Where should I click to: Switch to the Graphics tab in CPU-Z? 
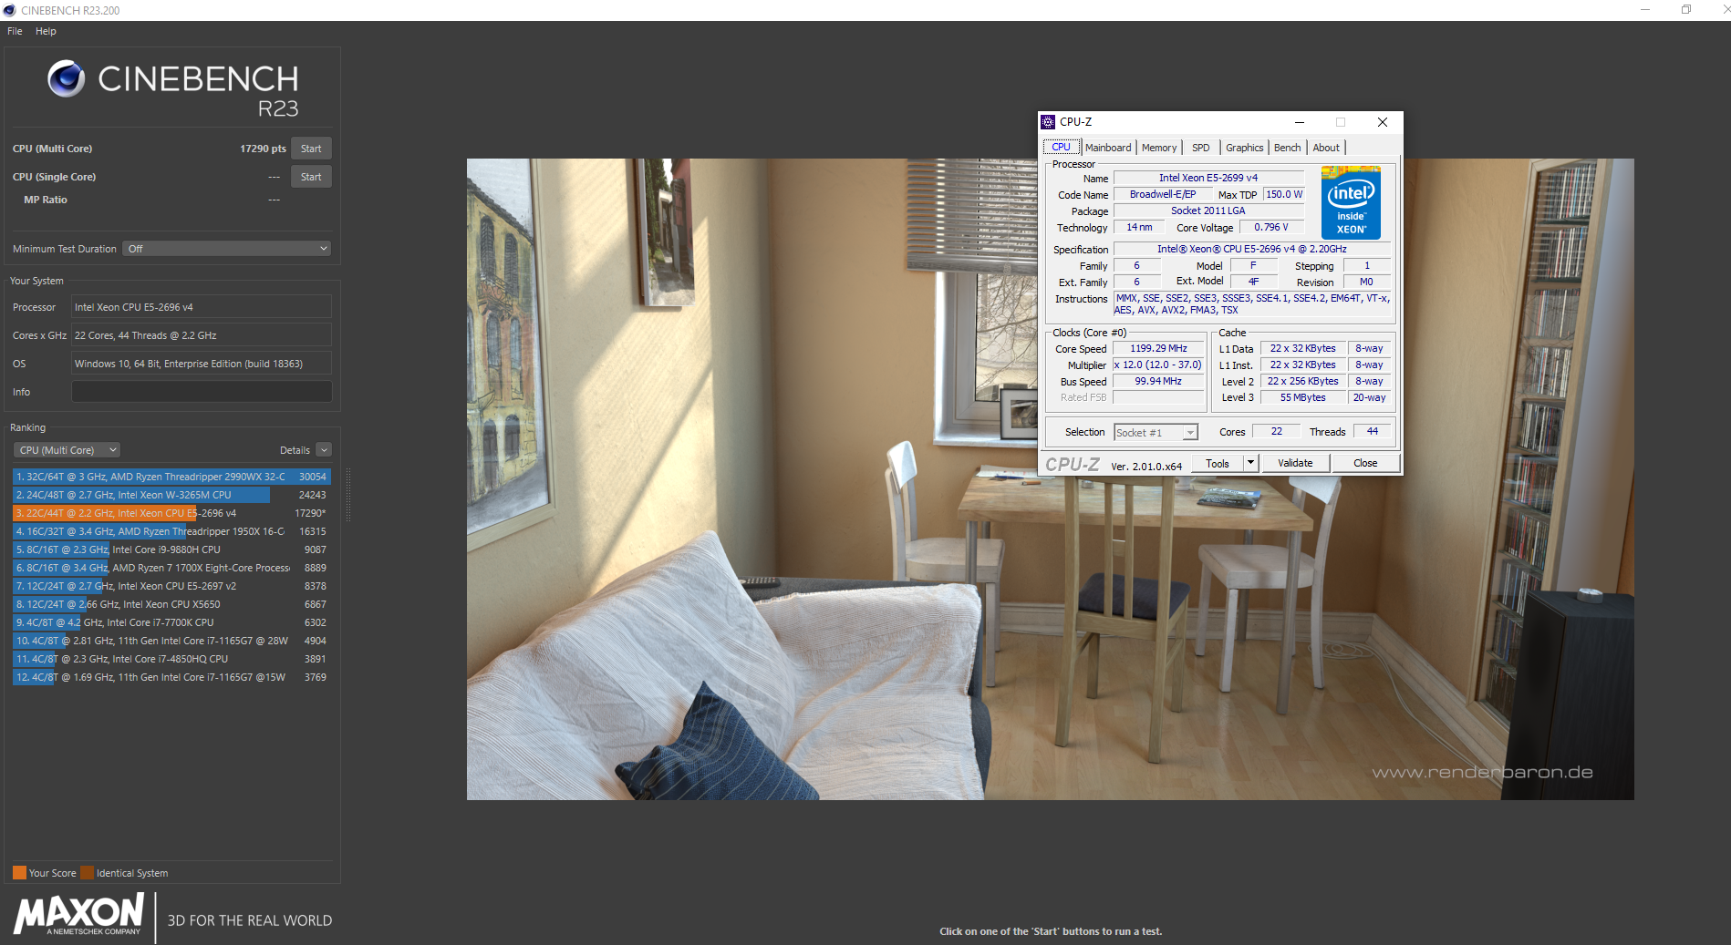[1244, 148]
